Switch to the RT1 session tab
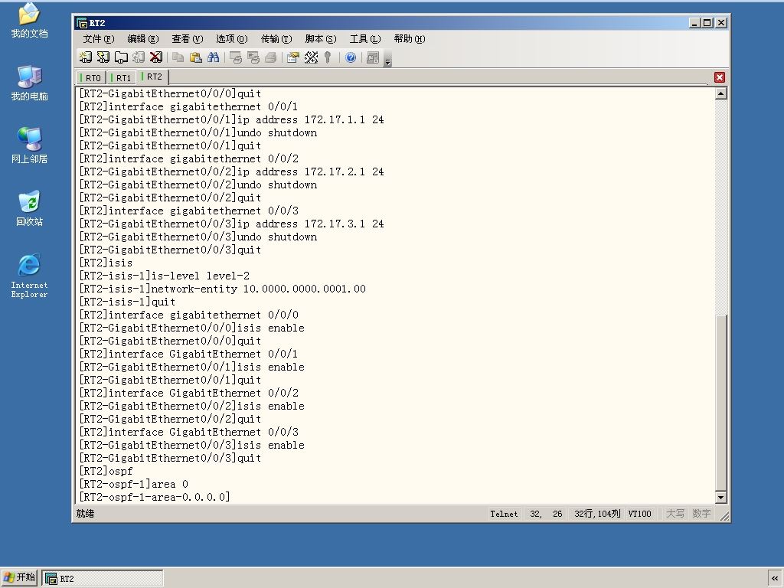Viewport: 784px width, 588px height. pos(122,78)
